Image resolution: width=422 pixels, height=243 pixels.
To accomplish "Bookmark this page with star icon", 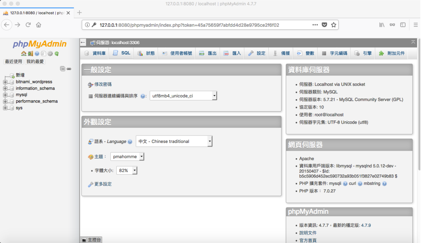I will coord(333,25).
